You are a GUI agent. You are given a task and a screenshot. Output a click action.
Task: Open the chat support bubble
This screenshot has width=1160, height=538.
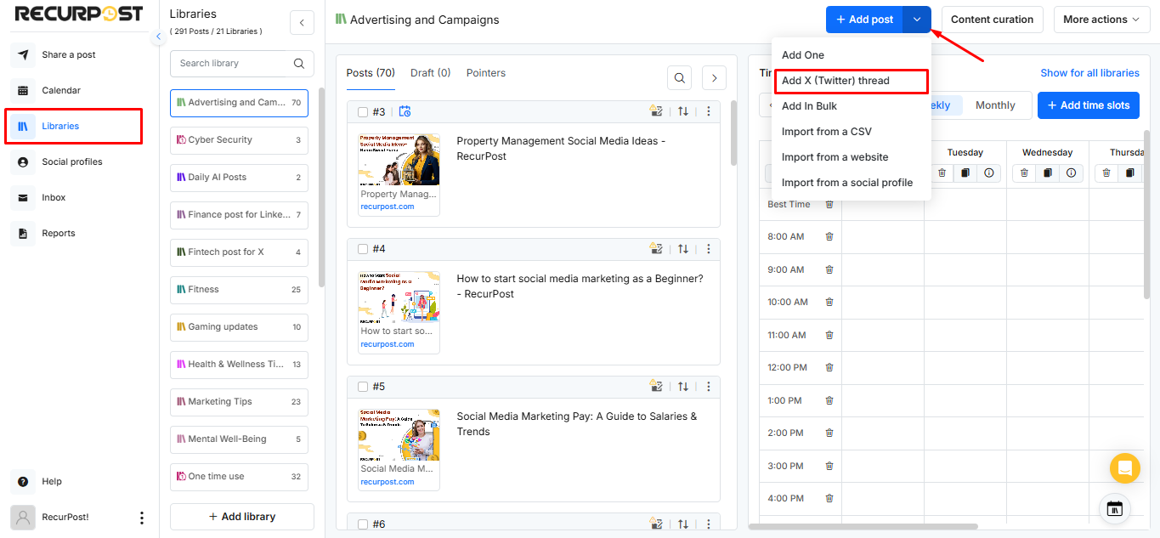point(1124,468)
